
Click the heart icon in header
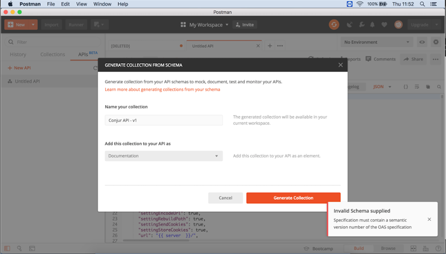[x=385, y=24]
